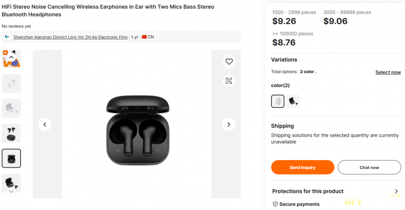Click the Secure payments shield icon
The height and width of the screenshot is (210, 405).
point(275,204)
